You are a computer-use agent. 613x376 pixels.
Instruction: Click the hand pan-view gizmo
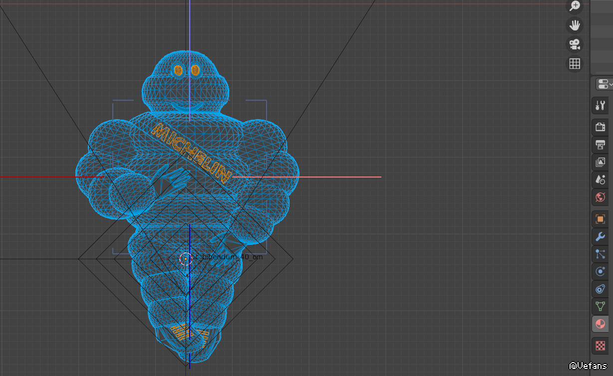[x=575, y=25]
